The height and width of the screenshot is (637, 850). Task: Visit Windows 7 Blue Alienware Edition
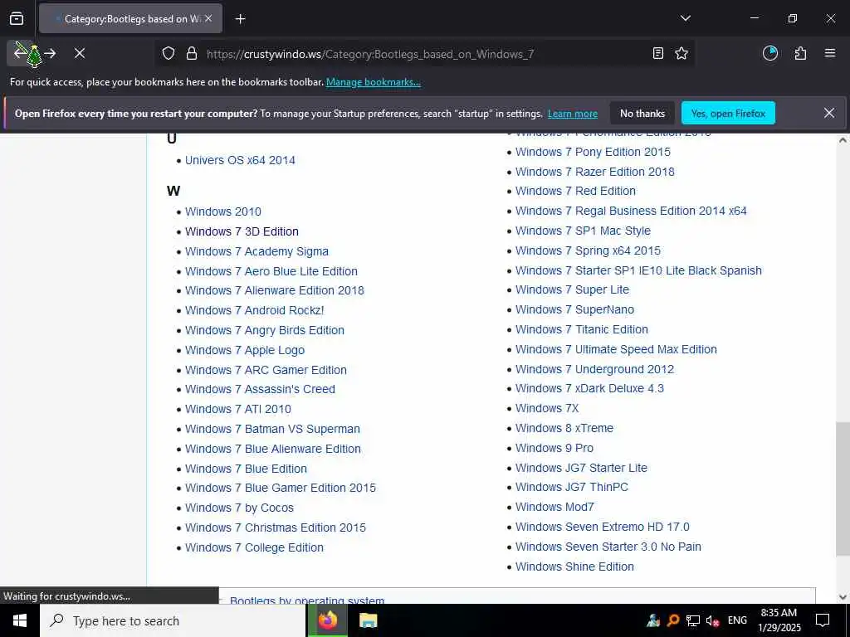click(x=272, y=449)
